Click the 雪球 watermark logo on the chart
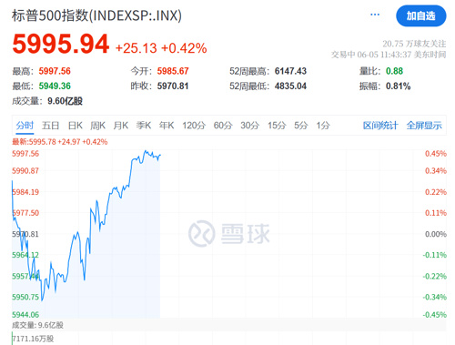Viewport: 455px width, 345px height. (x=229, y=234)
